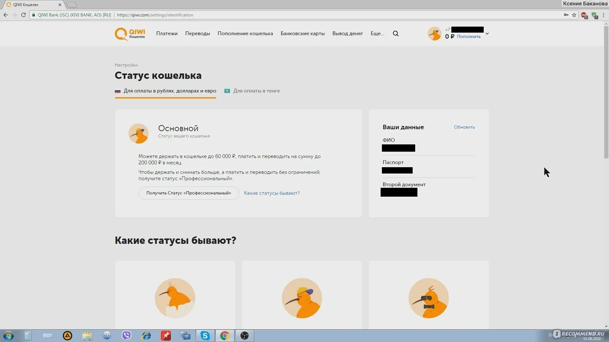Click the saved-password key icon

[566, 15]
